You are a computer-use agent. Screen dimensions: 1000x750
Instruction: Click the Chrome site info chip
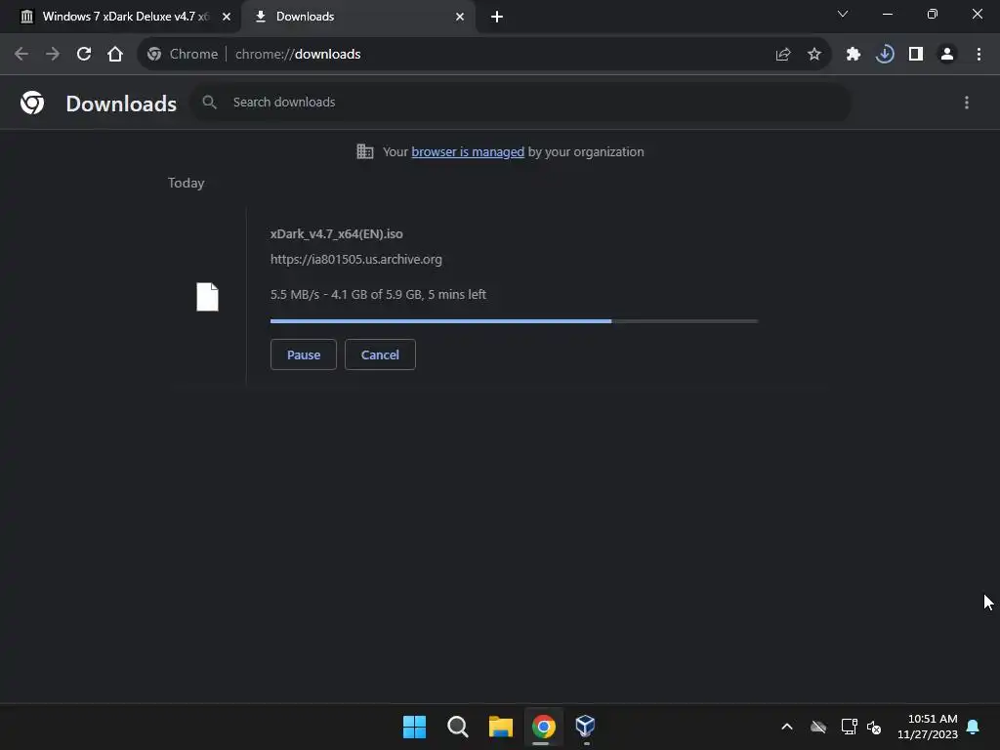click(183, 55)
